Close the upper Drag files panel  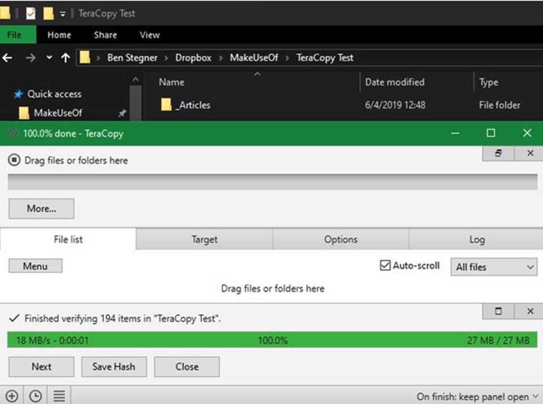(530, 153)
